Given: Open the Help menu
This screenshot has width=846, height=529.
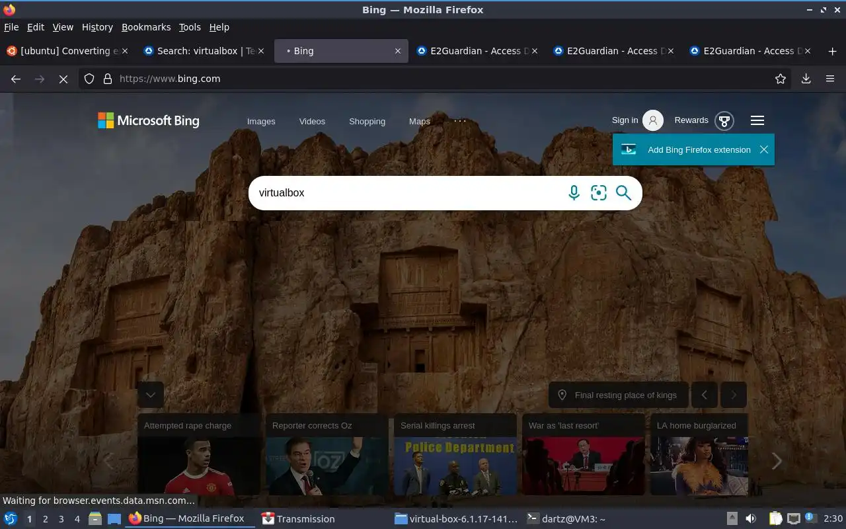Looking at the screenshot, I should (x=219, y=27).
